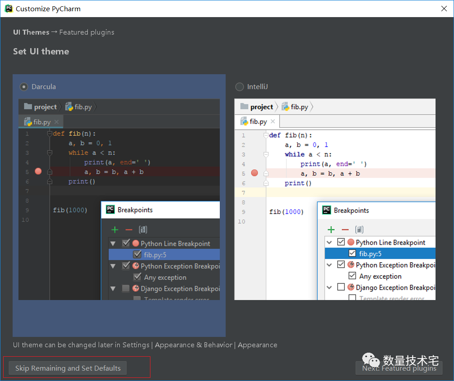
Task: Click the breakpoint red dot in IntelliJ preview
Action: point(254,173)
